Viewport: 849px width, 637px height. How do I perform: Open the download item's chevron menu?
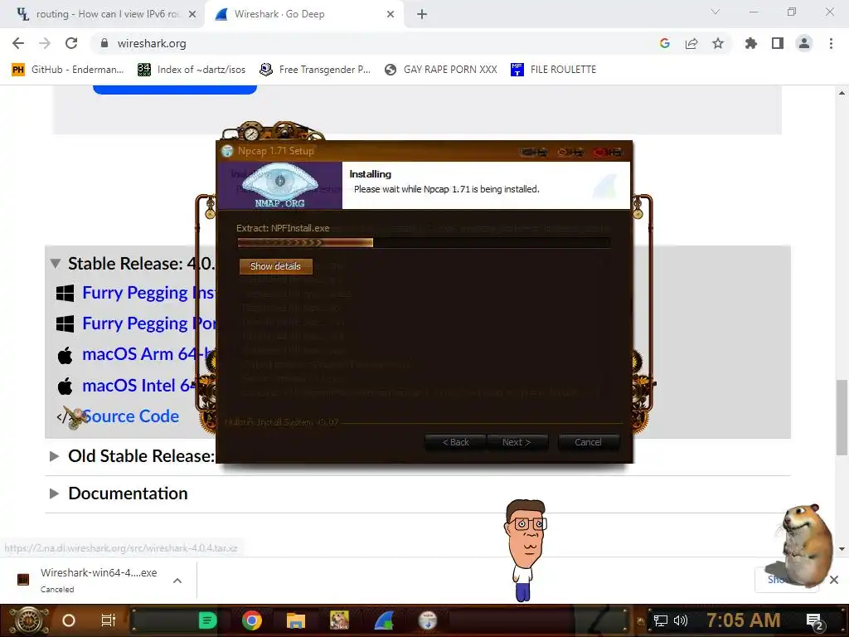click(x=177, y=580)
